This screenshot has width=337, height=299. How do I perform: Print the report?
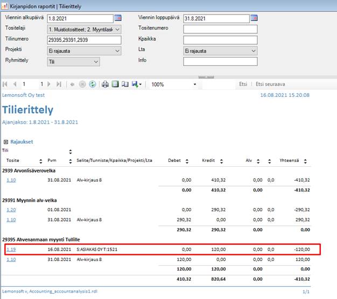106,84
